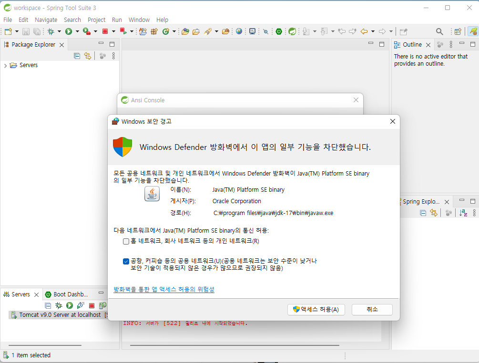The image size is (479, 363).
Task: Collapse all in Package Explorer toolbar
Action: coord(77,56)
